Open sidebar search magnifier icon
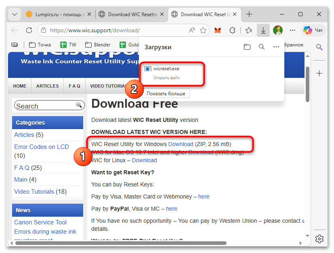334x253 pixels. click(319, 47)
